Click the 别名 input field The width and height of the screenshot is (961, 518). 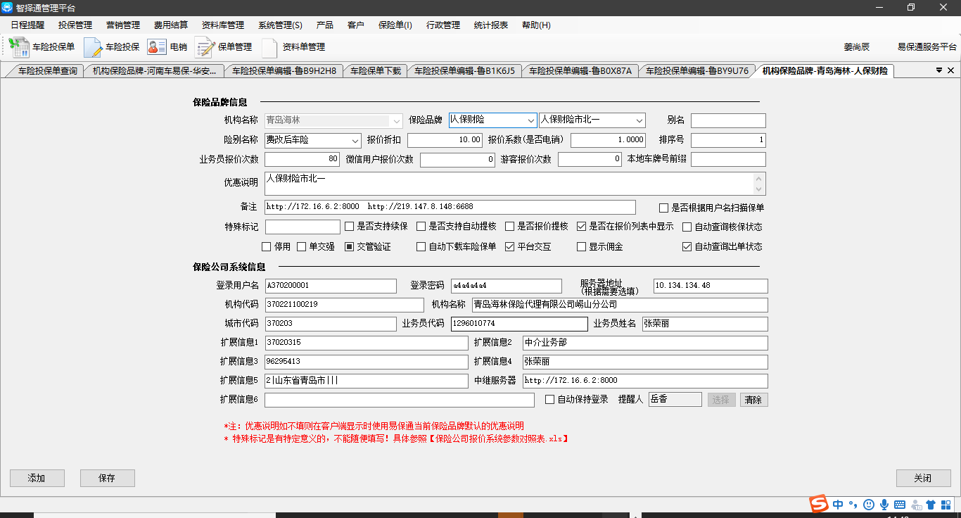click(728, 120)
